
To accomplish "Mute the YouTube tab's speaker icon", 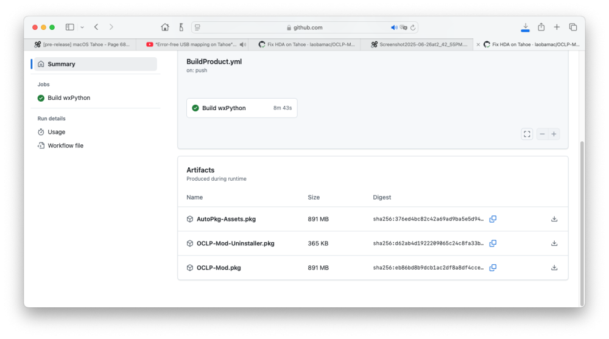I will point(243,44).
